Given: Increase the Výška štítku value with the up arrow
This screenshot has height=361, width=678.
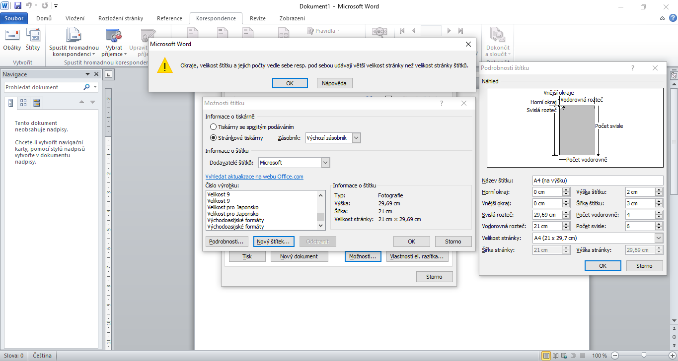Looking at the screenshot, I should (x=659, y=190).
